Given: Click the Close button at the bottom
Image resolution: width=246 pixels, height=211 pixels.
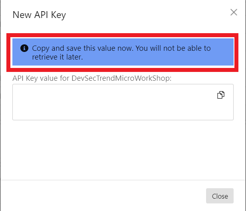Looking at the screenshot, I should coord(220,196).
